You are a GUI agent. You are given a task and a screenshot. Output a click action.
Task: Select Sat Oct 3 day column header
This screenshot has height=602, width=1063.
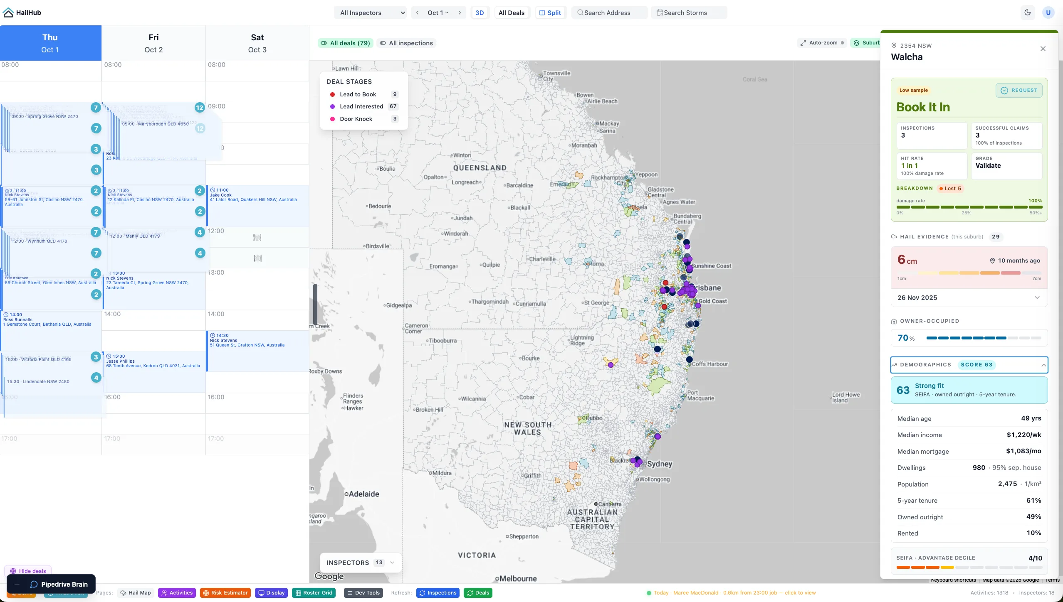[x=257, y=43]
